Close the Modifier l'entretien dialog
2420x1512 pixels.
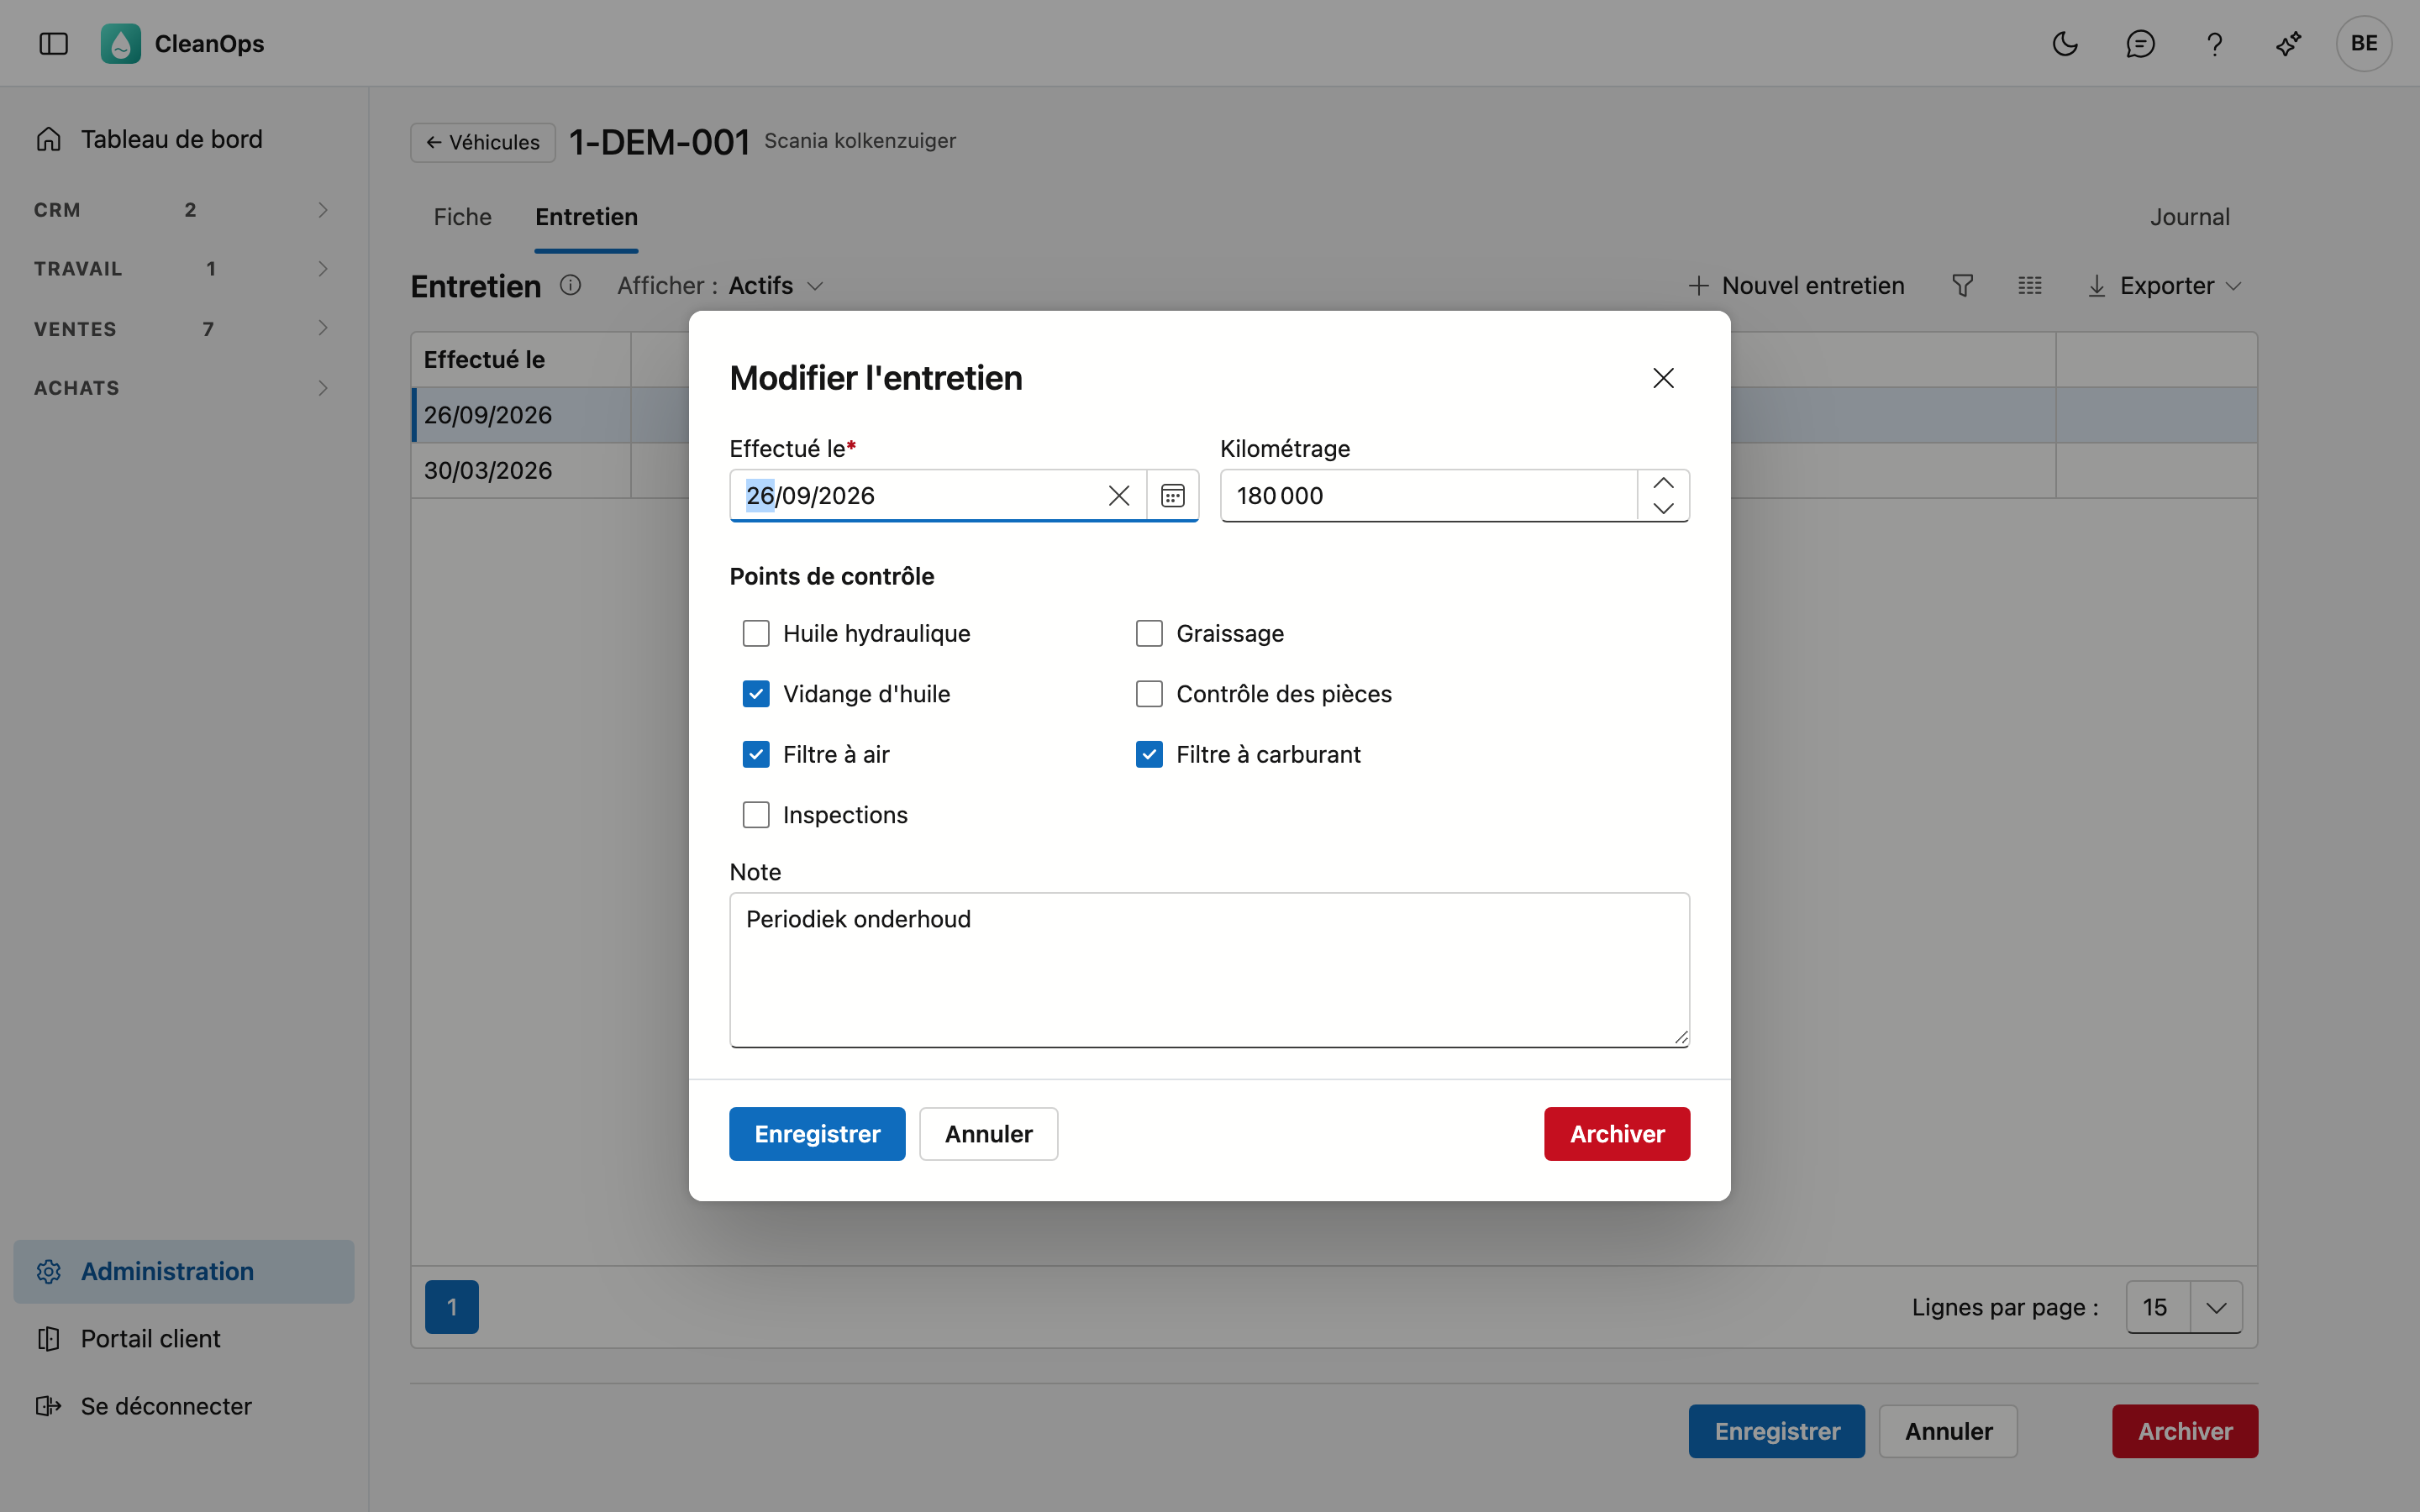pos(1663,378)
